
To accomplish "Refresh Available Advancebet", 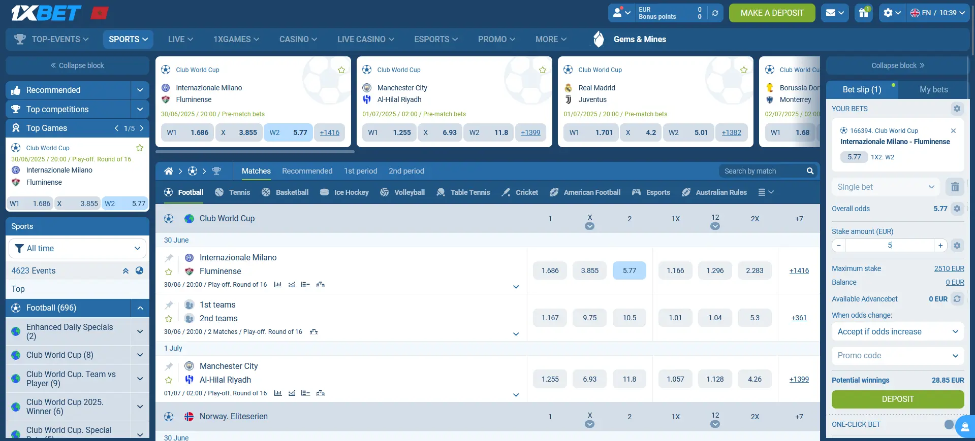I will [x=957, y=299].
